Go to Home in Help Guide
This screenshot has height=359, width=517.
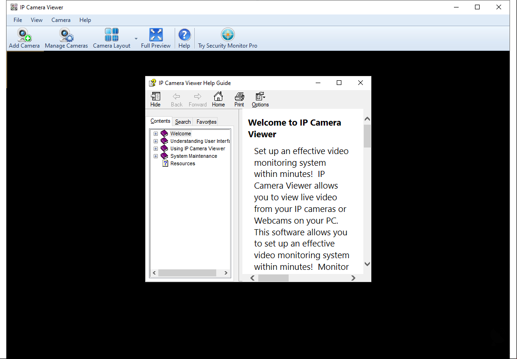click(218, 99)
